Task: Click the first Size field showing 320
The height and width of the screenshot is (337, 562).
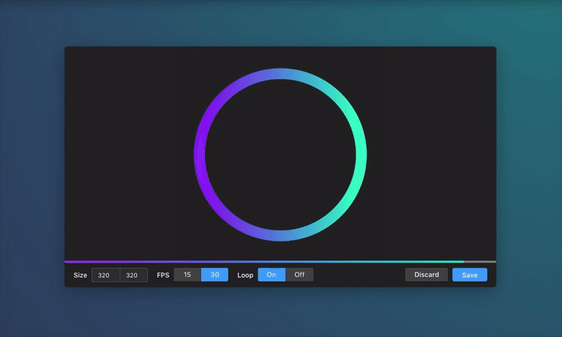Action: [x=105, y=275]
